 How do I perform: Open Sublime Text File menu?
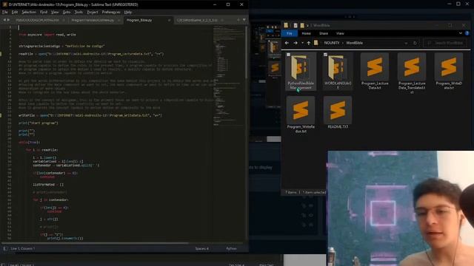click(5, 12)
